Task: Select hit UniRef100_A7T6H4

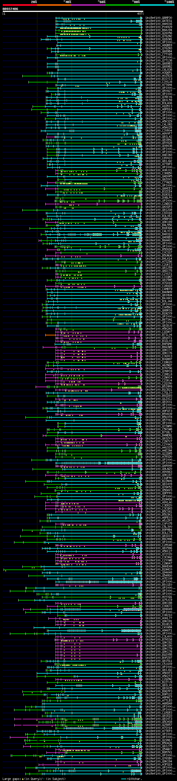Action: tap(159, 85)
